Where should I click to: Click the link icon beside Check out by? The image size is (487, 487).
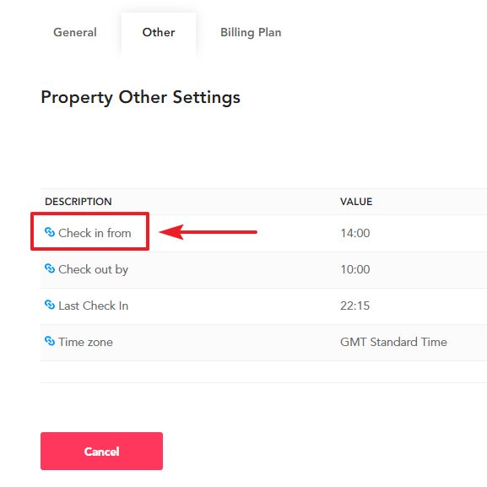point(50,268)
